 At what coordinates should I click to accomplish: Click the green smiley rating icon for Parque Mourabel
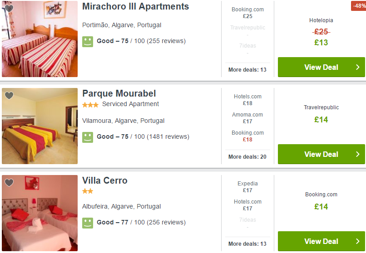[x=88, y=137]
